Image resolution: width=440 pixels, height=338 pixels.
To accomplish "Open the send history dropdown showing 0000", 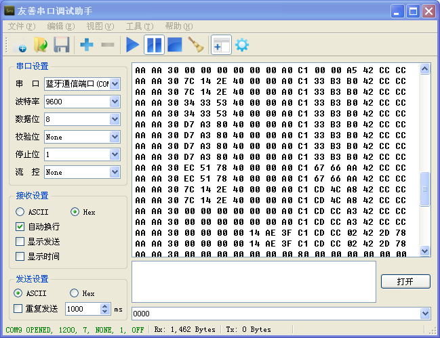I will 425,314.
